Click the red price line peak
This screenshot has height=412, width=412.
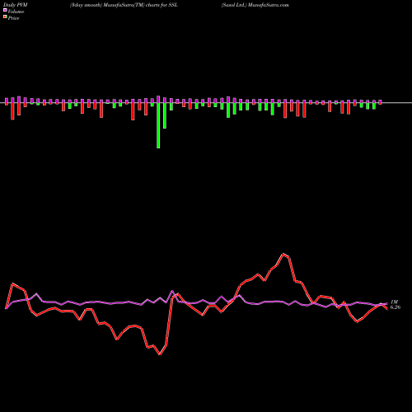(x=283, y=254)
